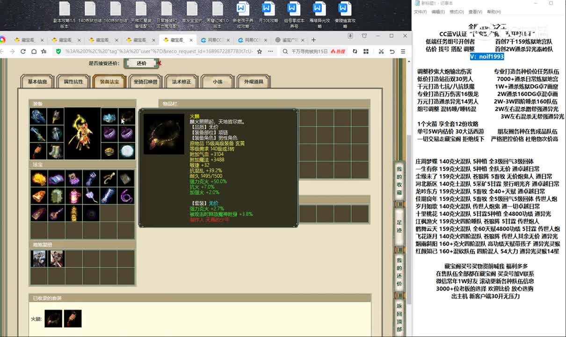
Task: Select the blue gauntlet icon in 法宝 grid
Action: 91,178
